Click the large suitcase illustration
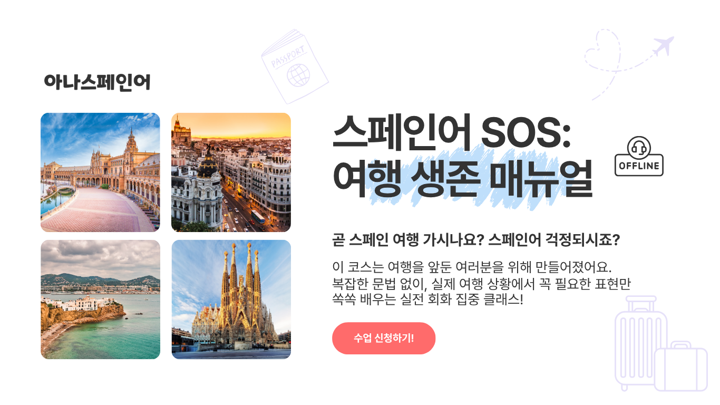Screen dimensions: 720x405 point(641,343)
